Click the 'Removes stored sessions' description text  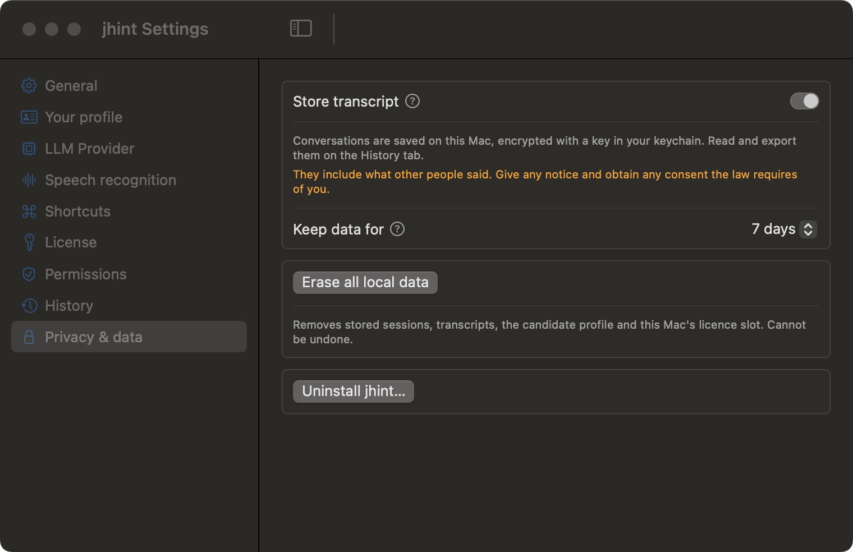(x=549, y=332)
